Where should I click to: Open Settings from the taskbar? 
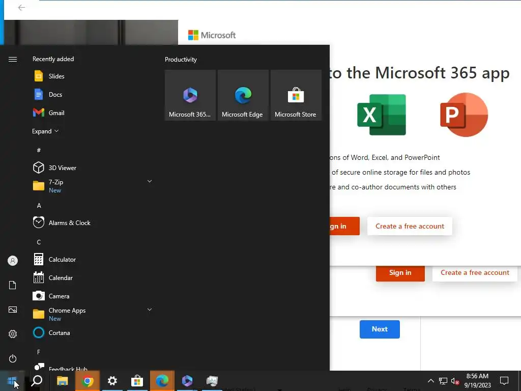tap(112, 381)
